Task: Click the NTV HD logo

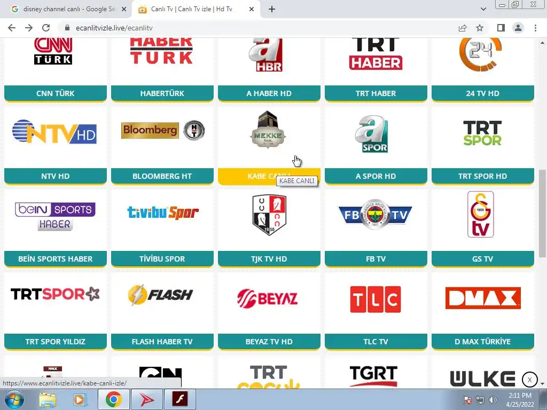Action: (x=54, y=132)
